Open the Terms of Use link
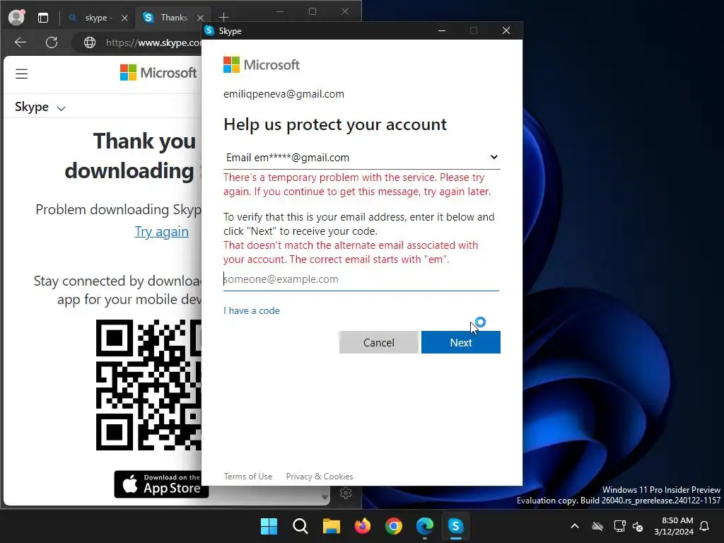This screenshot has width=724, height=543. [x=248, y=476]
